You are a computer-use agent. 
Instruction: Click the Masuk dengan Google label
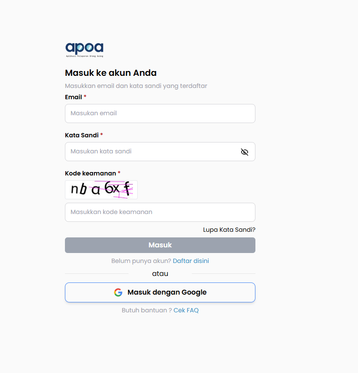pos(167,292)
